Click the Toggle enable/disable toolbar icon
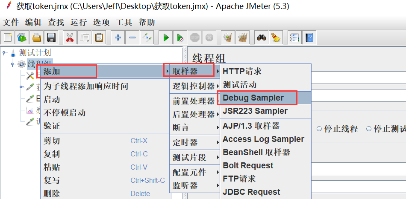This screenshot has height=199, width=406. click(147, 37)
